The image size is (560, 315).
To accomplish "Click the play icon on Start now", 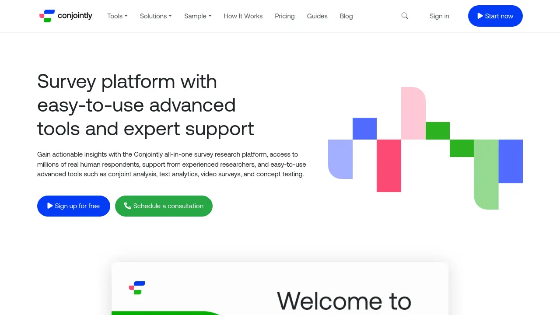I will coord(480,16).
